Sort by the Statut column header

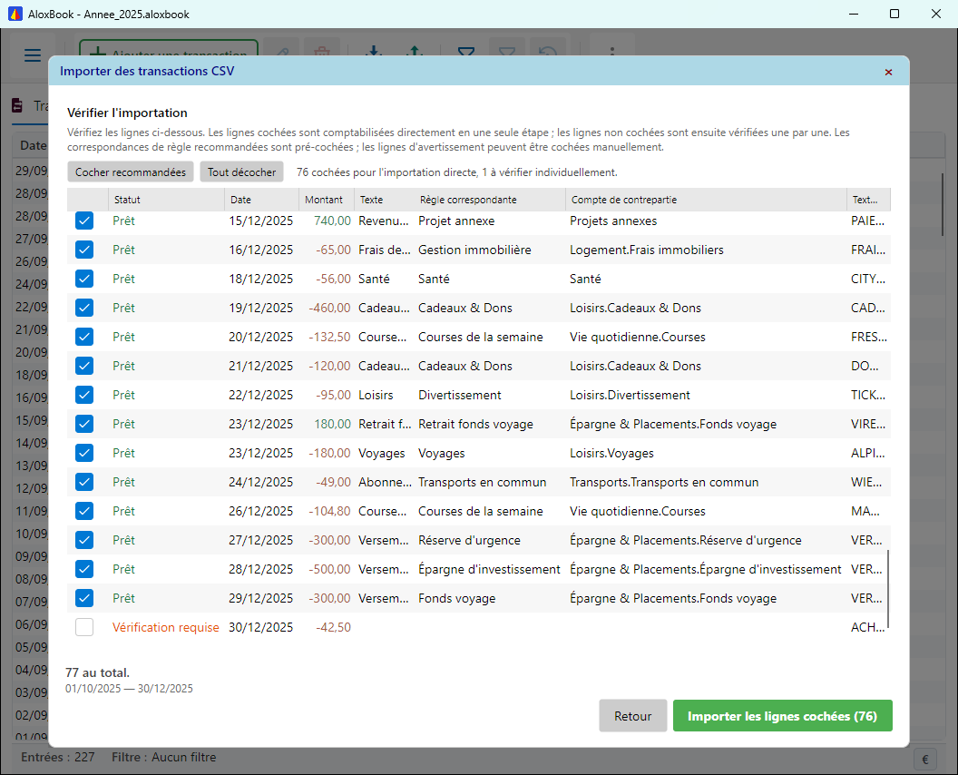pyautogui.click(x=166, y=200)
